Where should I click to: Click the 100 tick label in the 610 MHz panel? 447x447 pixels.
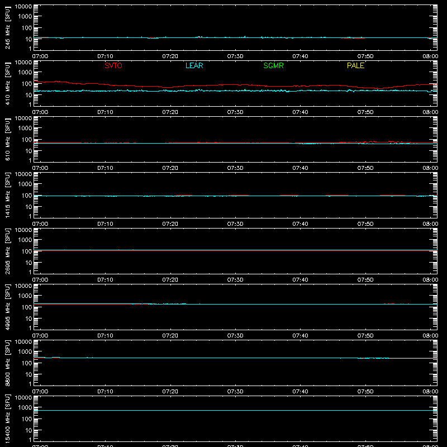(x=27, y=140)
